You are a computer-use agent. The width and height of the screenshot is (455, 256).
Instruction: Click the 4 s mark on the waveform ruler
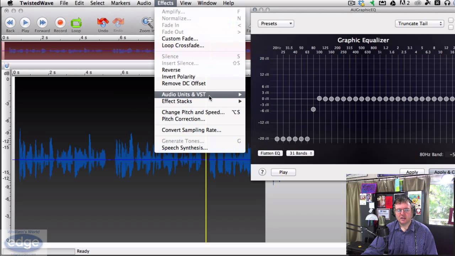89,73
